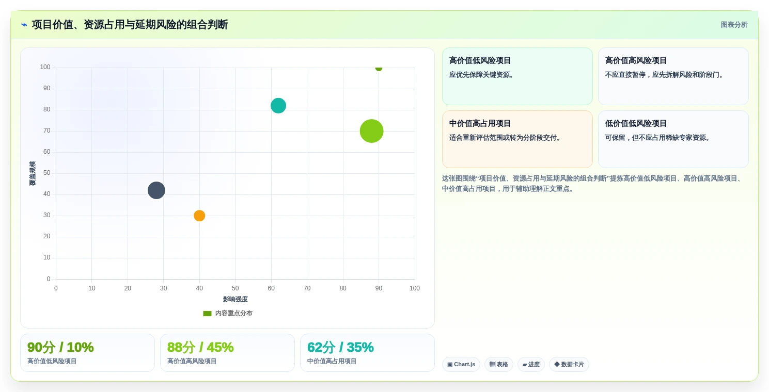Select the 数据卡片 tag
769x392 pixels.
pos(569,365)
